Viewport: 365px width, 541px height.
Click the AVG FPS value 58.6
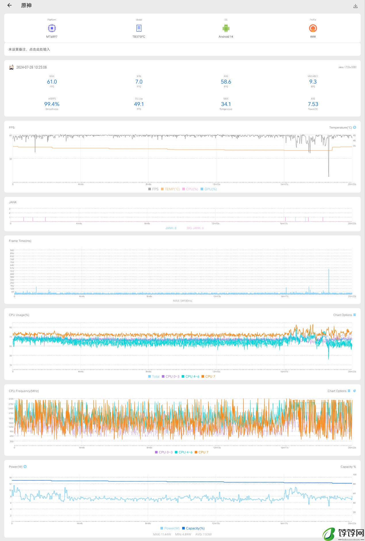coord(226,82)
